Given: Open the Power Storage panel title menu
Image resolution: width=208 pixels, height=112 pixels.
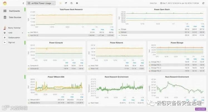Looking at the screenshot, I should (177, 43).
